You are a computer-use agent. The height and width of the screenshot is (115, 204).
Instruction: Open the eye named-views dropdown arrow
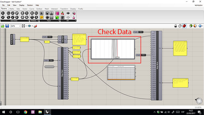tap(32, 26)
